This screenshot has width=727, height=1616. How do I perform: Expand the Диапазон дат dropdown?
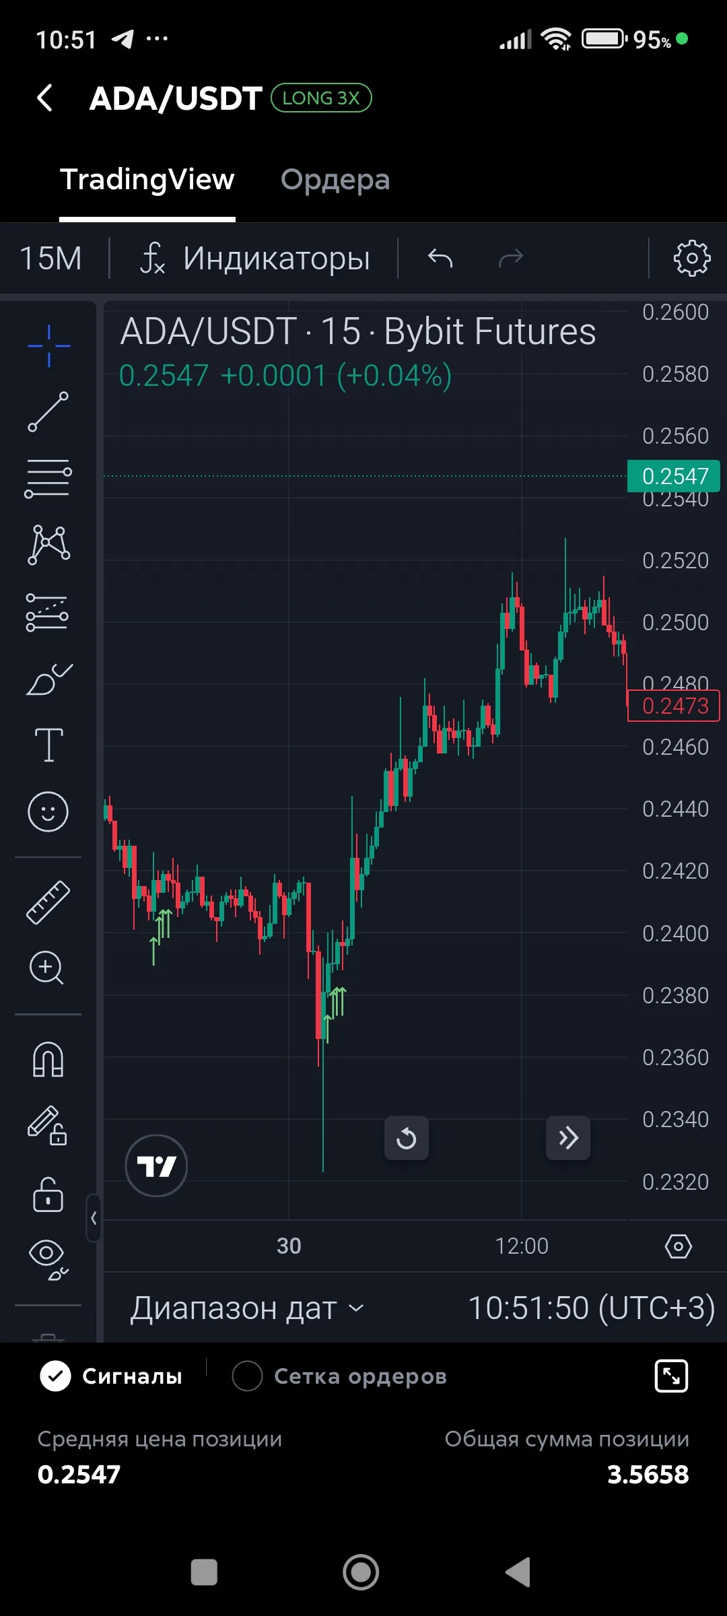(246, 1308)
